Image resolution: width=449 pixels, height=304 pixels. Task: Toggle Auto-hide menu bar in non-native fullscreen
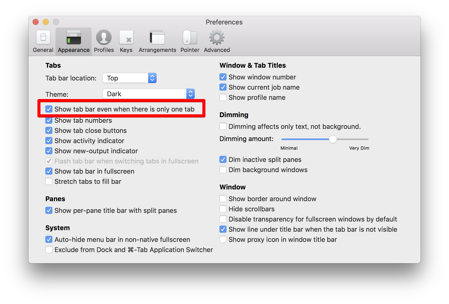coord(49,239)
